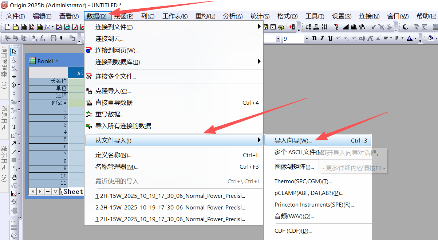Open the font size dropdown showing 9
438x240 pixels.
(306, 39)
